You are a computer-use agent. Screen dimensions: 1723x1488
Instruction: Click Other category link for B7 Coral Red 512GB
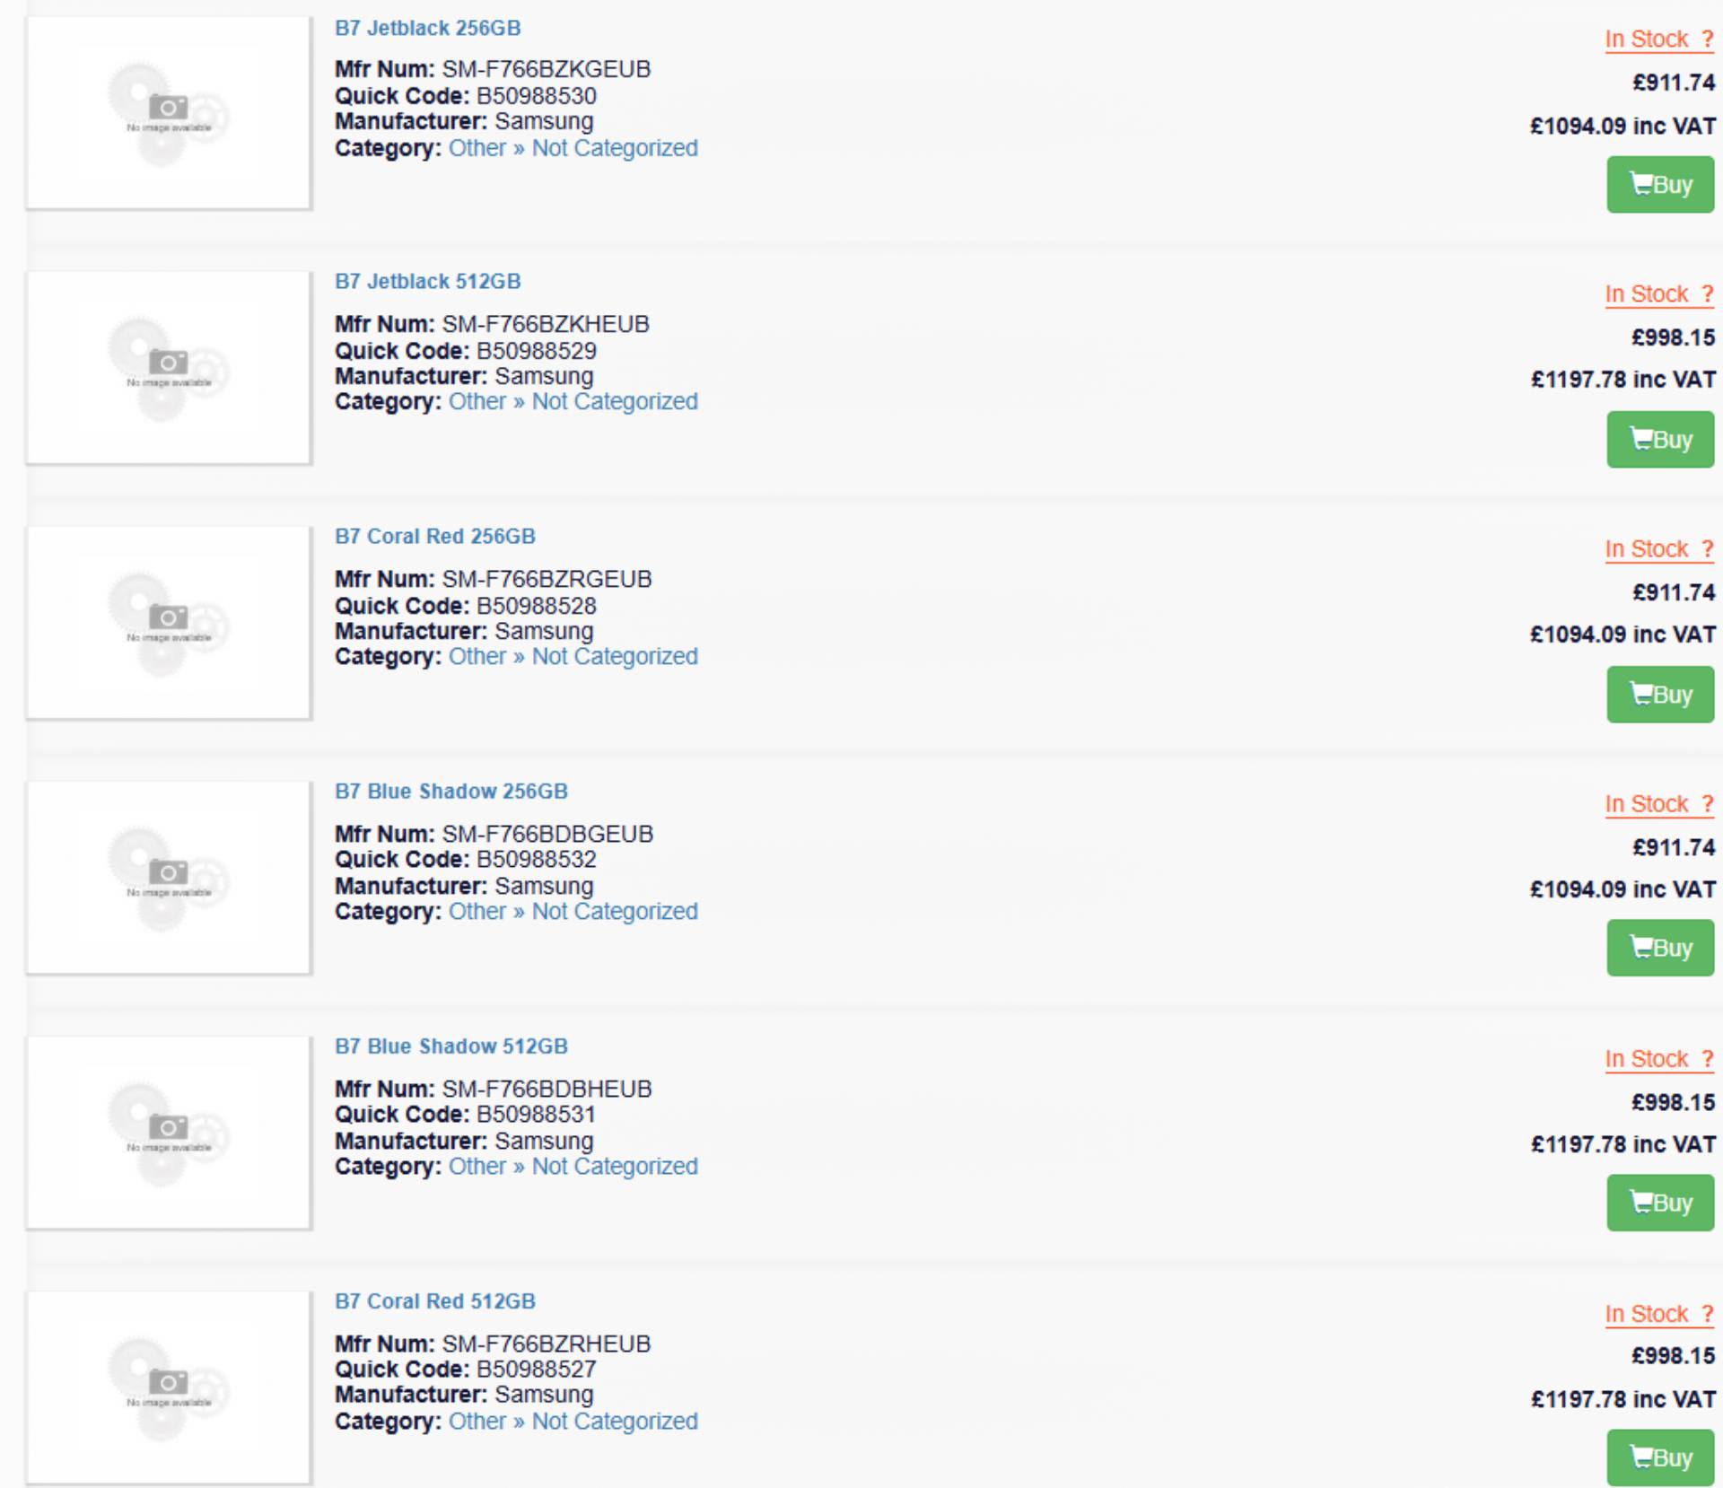click(477, 1422)
